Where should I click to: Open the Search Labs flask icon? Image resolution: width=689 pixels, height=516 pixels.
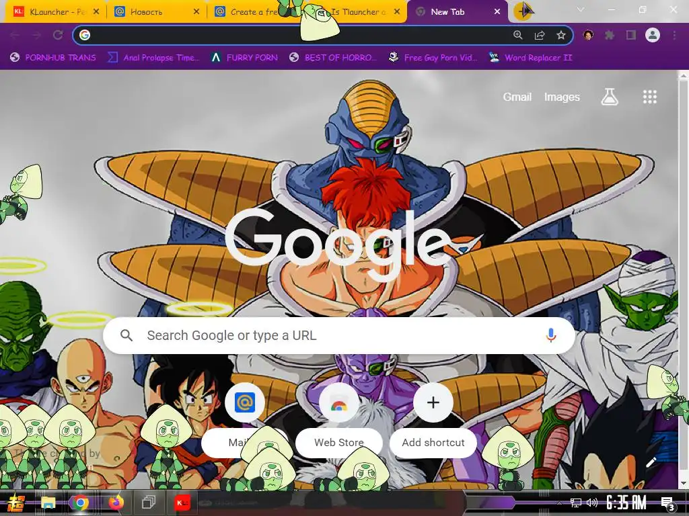tap(610, 97)
